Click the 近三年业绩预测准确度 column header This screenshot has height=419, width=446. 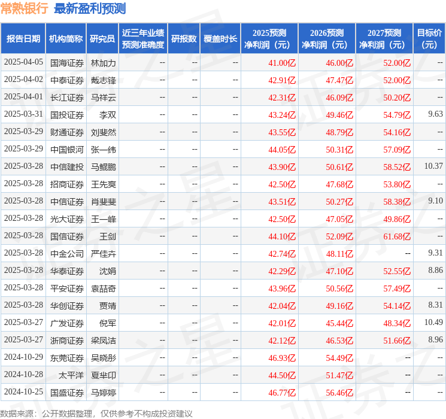[142, 39]
